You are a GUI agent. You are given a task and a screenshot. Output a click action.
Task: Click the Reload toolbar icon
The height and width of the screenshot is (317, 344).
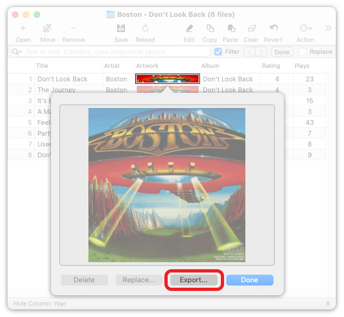point(145,28)
